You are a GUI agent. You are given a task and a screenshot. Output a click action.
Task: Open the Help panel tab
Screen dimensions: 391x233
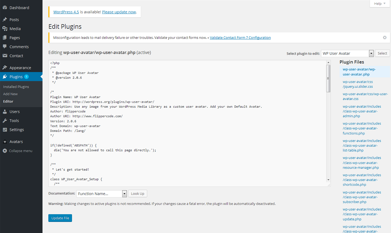(380, 4)
